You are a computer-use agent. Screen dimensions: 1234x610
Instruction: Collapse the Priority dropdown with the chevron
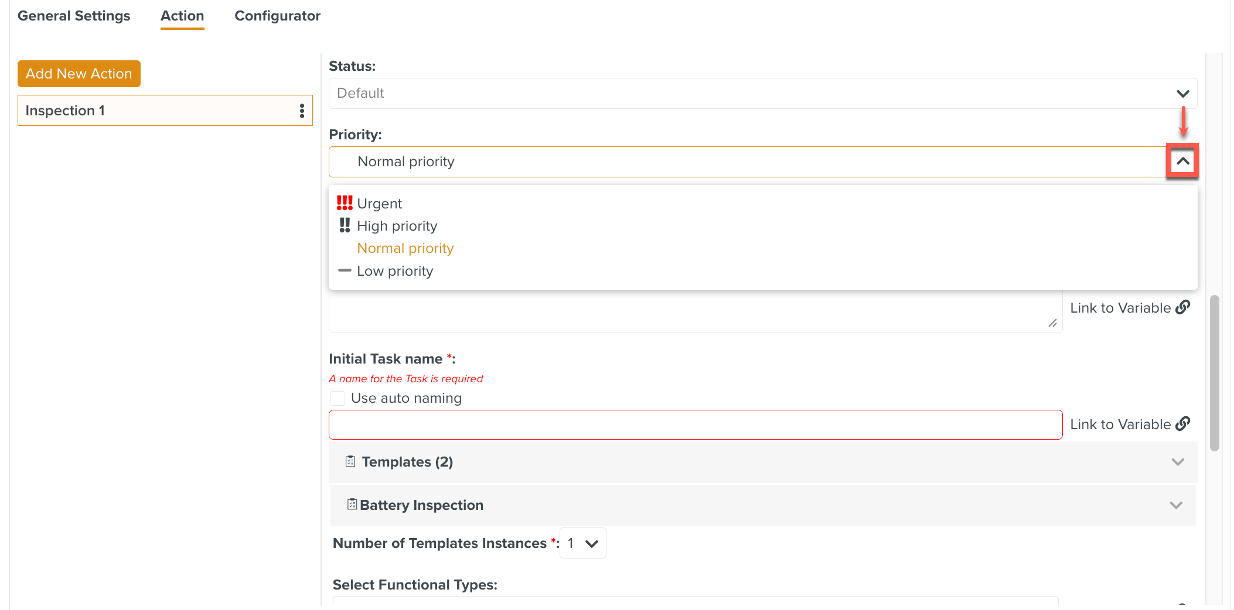point(1182,160)
